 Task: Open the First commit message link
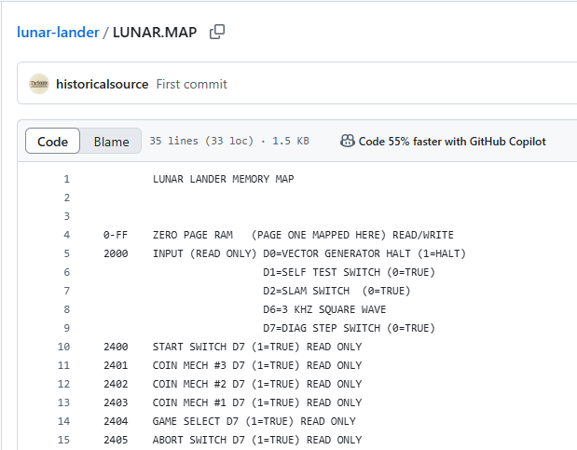pyautogui.click(x=191, y=84)
